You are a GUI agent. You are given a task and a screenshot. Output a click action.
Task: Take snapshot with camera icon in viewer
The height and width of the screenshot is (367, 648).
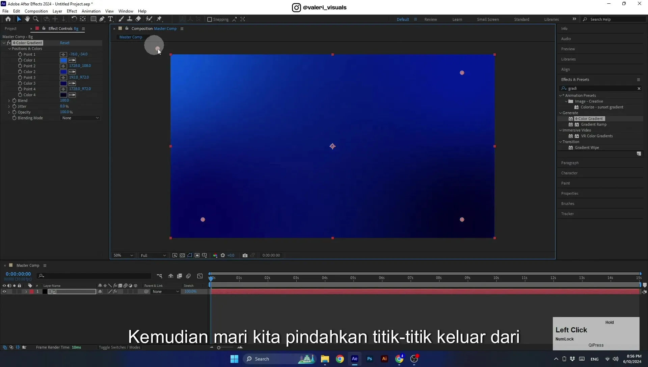coord(245,255)
